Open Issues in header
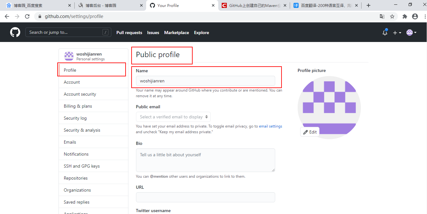 153,33
